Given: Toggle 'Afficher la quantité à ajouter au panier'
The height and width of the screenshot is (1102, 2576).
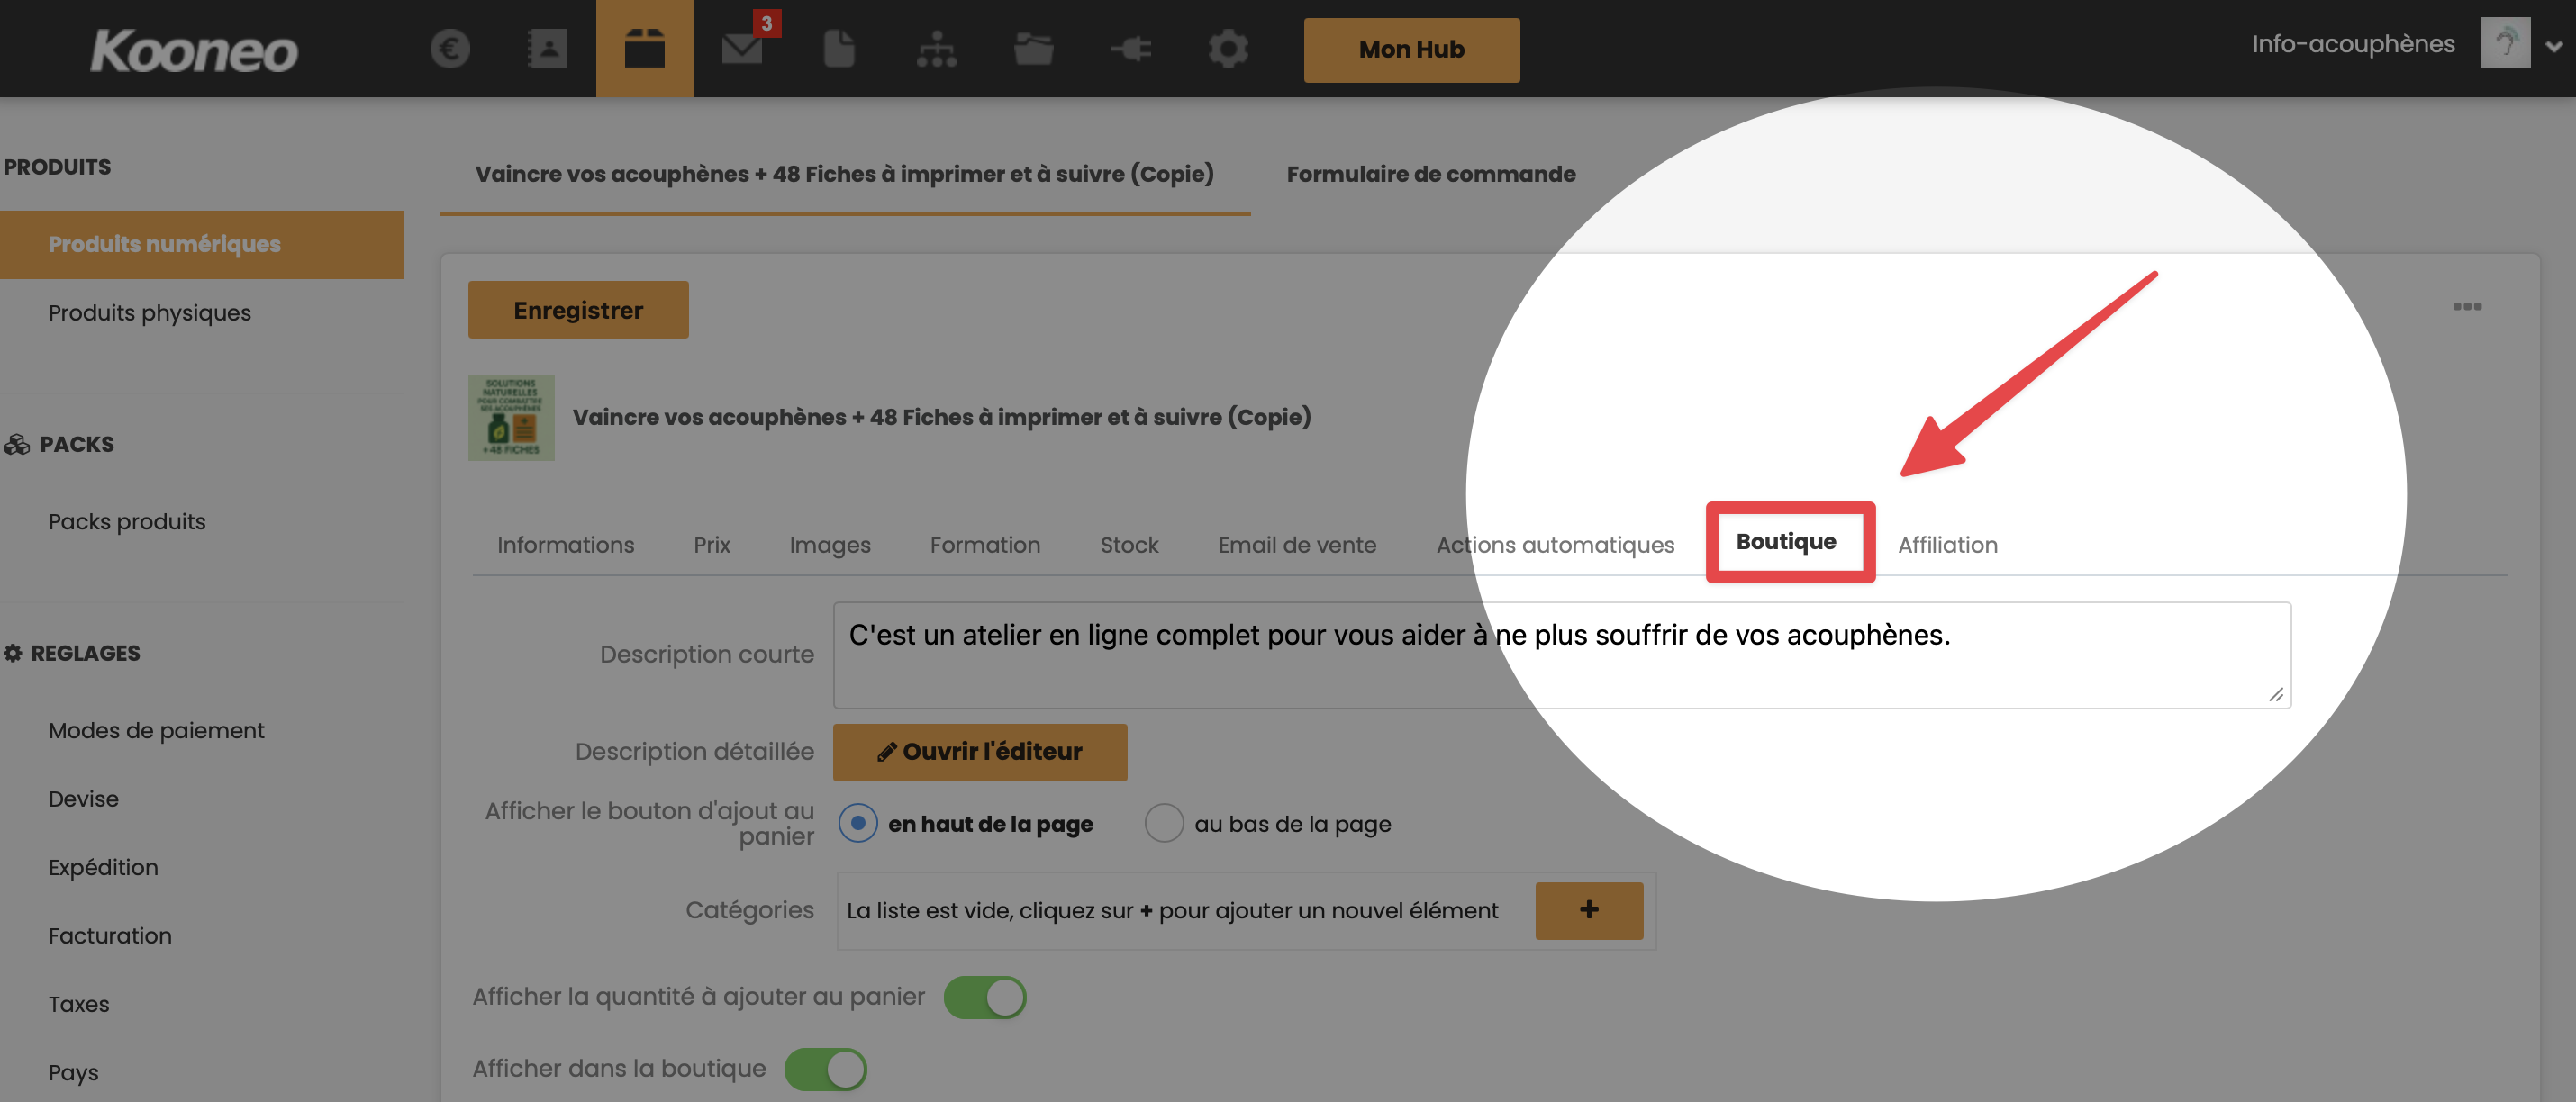Looking at the screenshot, I should [985, 997].
